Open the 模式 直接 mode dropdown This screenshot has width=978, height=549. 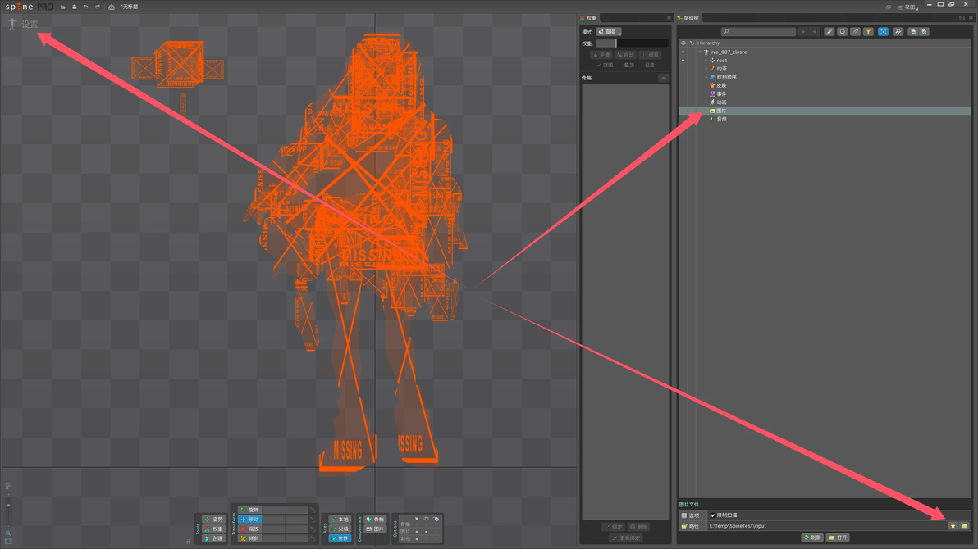[609, 32]
